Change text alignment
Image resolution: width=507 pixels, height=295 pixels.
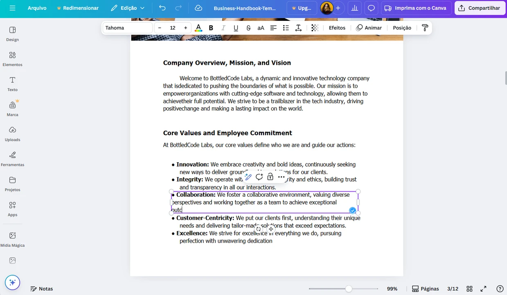point(273,28)
